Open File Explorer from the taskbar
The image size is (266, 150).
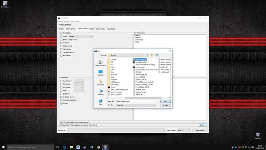coord(71,147)
